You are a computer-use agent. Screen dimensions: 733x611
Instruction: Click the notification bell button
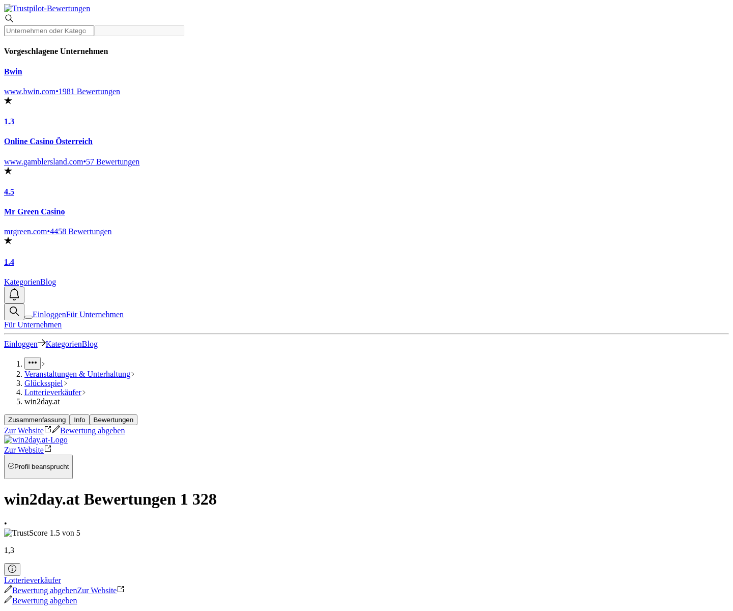tap(14, 295)
